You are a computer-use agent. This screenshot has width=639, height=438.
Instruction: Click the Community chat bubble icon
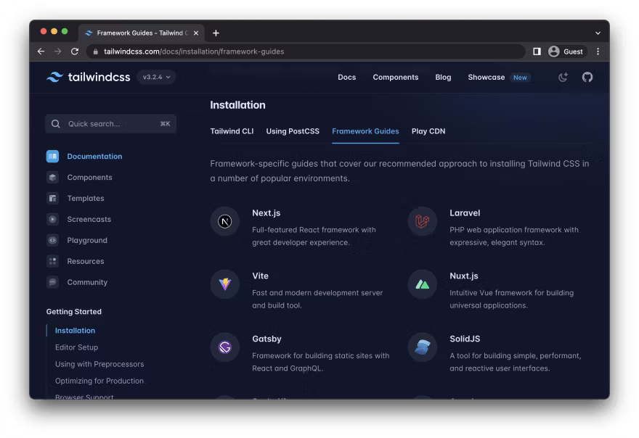52,282
